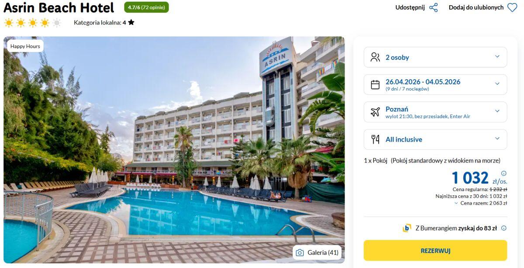This screenshot has height=268, width=524.
Task: Click the Bumerang logo icon
Action: [x=407, y=228]
